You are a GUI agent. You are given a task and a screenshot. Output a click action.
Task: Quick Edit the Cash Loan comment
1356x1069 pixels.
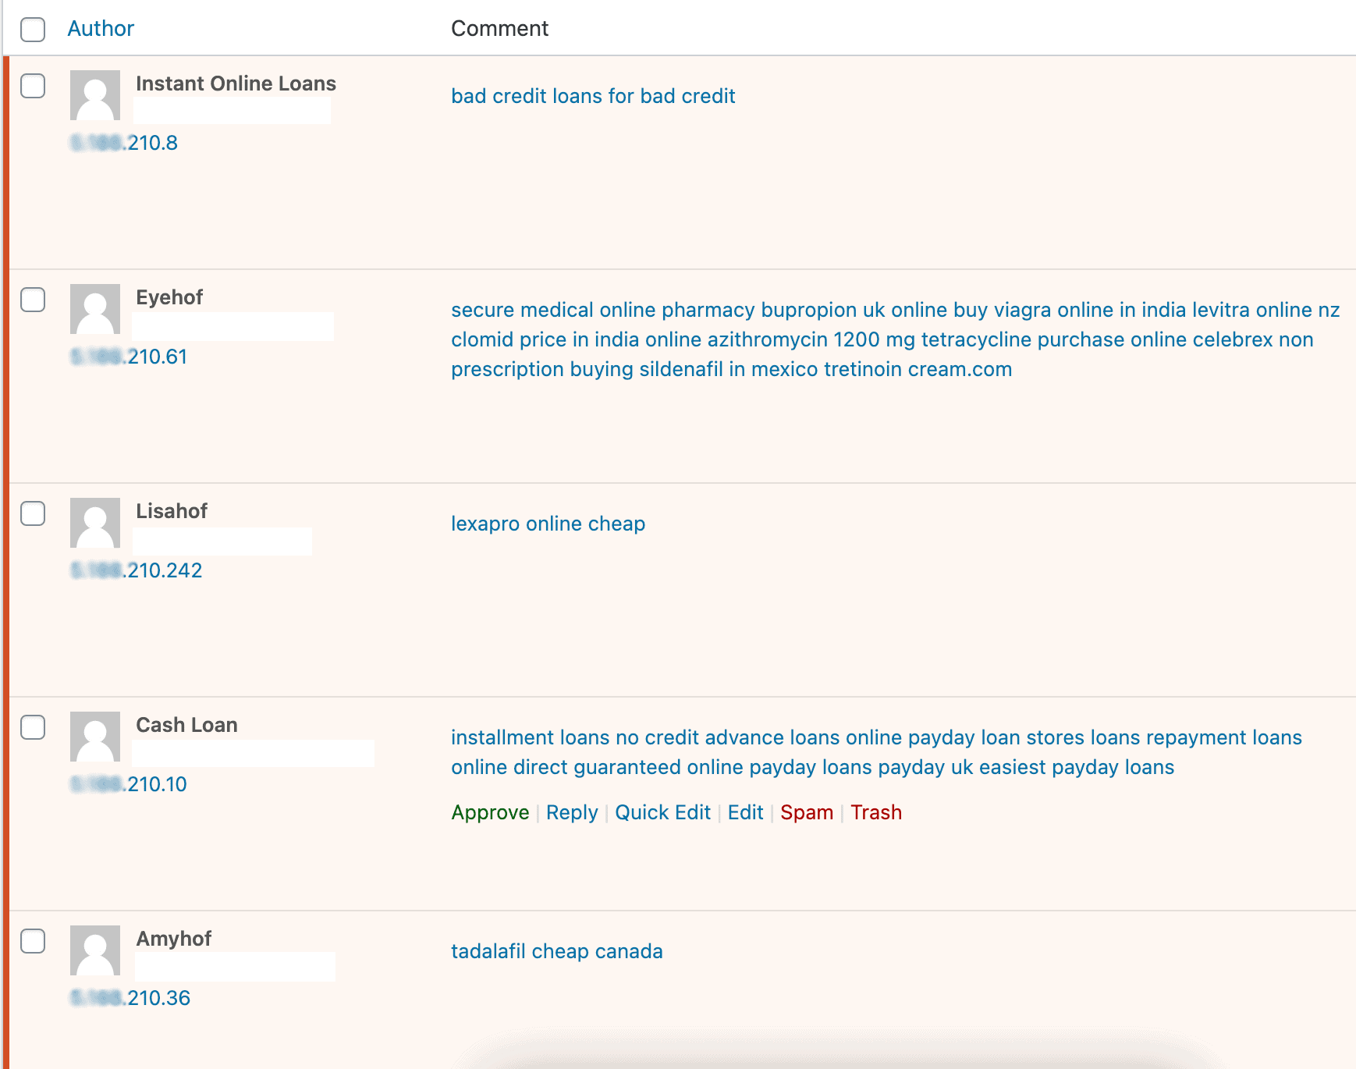[662, 812]
